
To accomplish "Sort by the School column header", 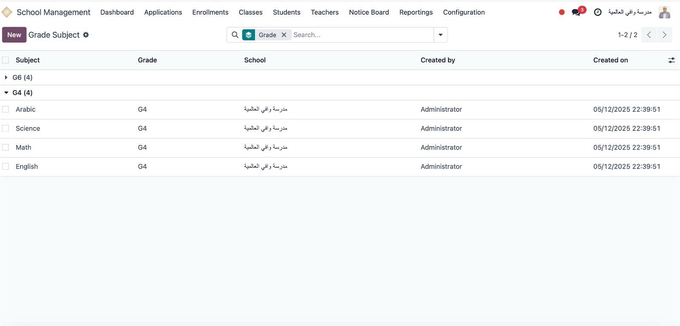I will click(x=255, y=60).
